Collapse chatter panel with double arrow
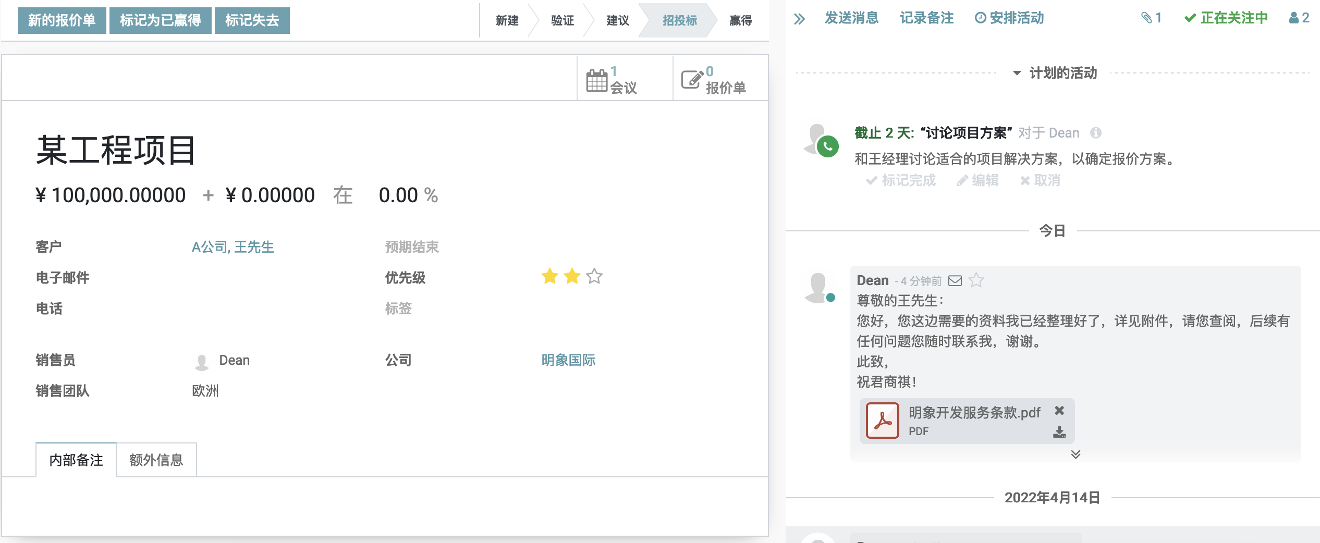 click(x=799, y=19)
